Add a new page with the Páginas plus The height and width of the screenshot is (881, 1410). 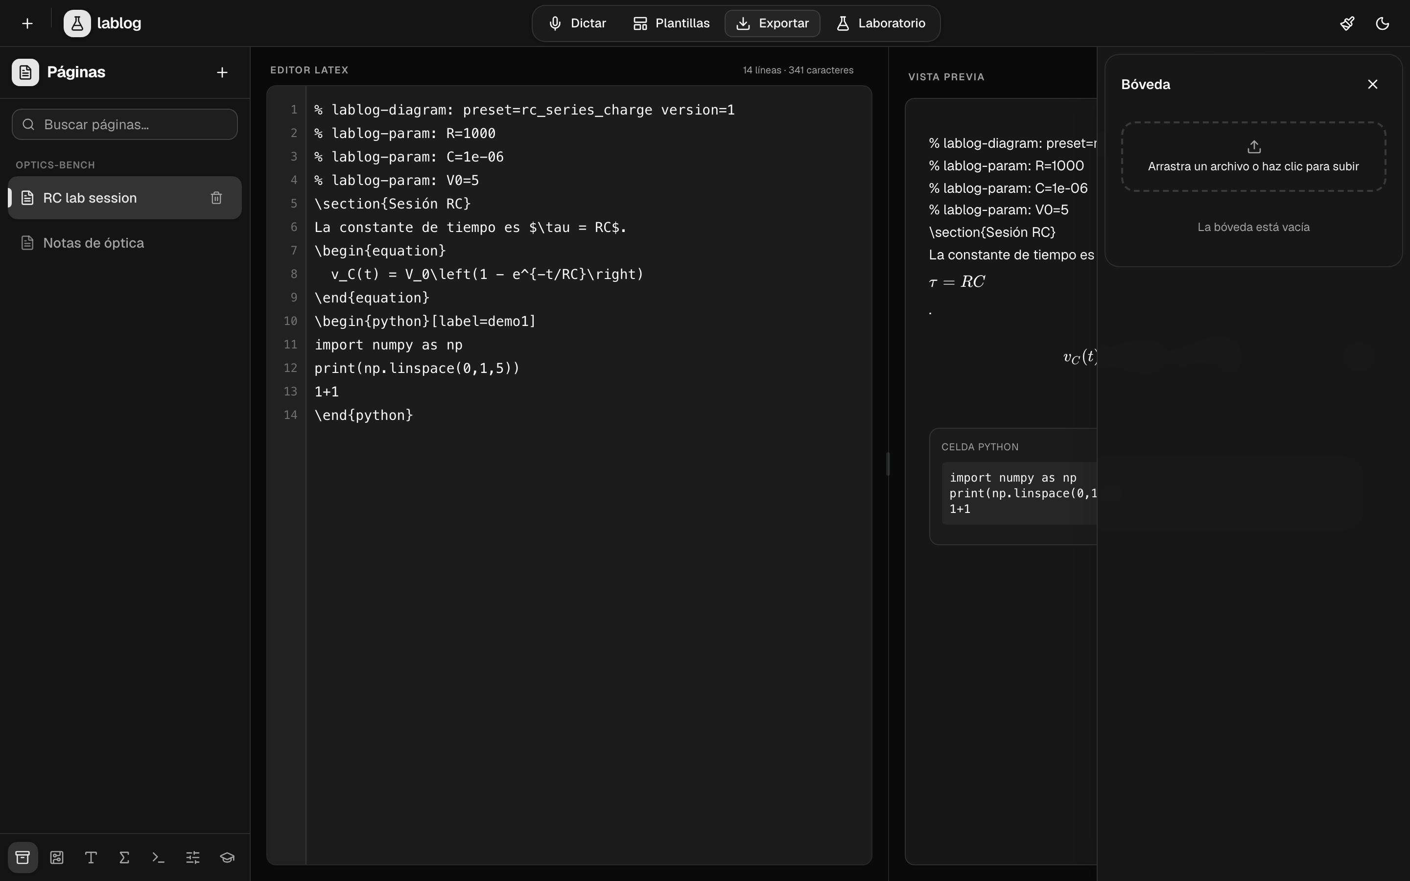(x=222, y=72)
